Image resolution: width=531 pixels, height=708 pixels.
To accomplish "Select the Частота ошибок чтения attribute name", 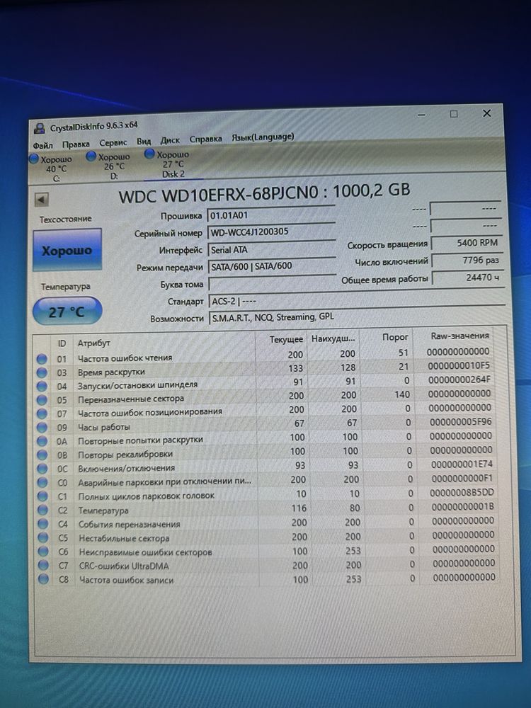I will pyautogui.click(x=125, y=358).
